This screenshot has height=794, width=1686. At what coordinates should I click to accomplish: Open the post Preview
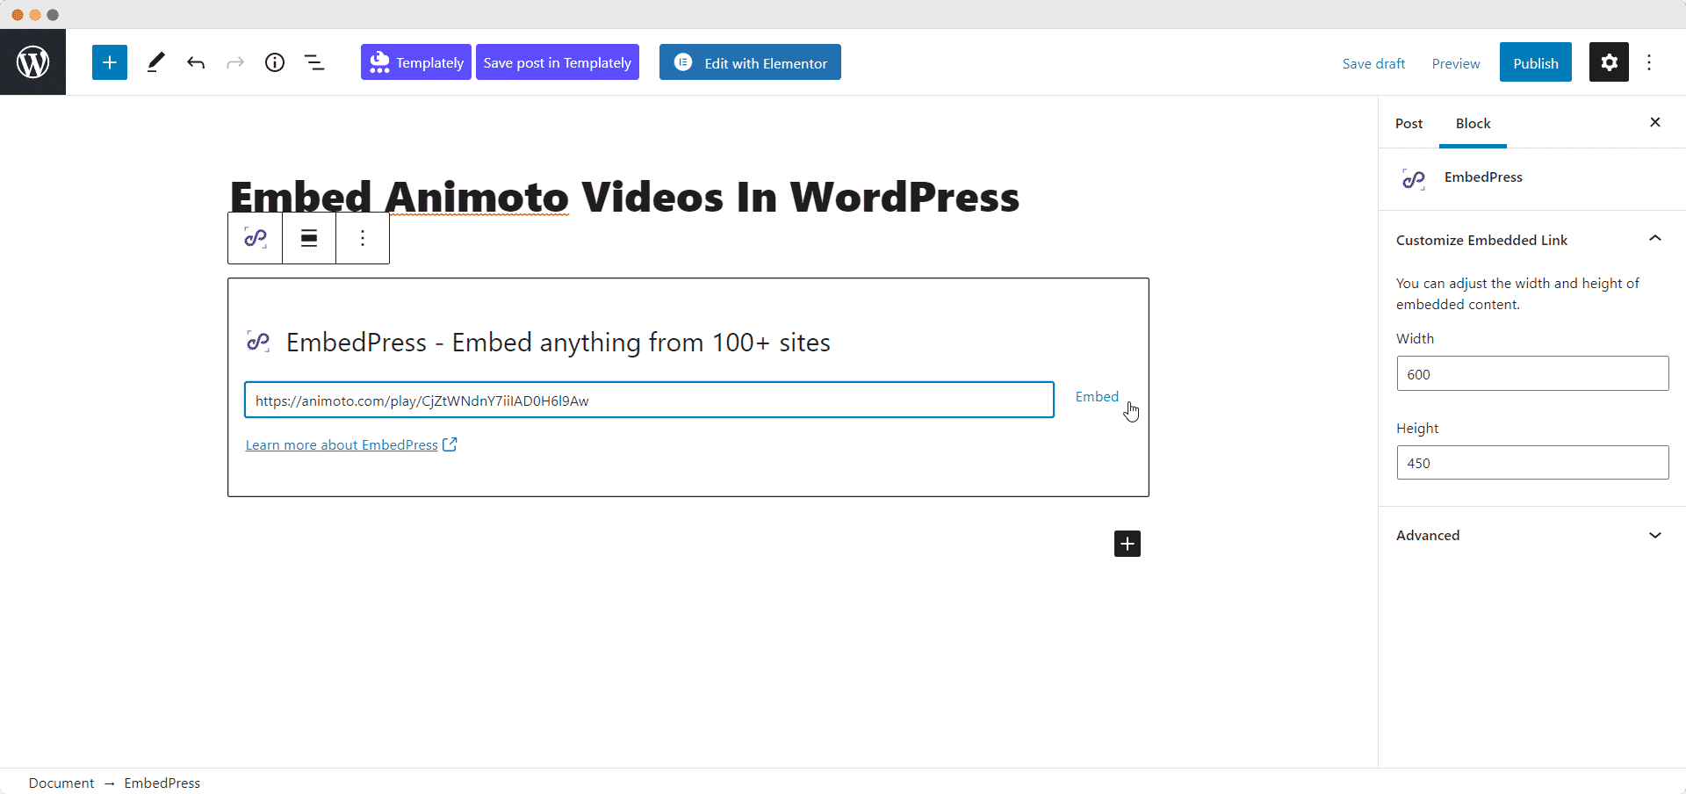pyautogui.click(x=1455, y=63)
